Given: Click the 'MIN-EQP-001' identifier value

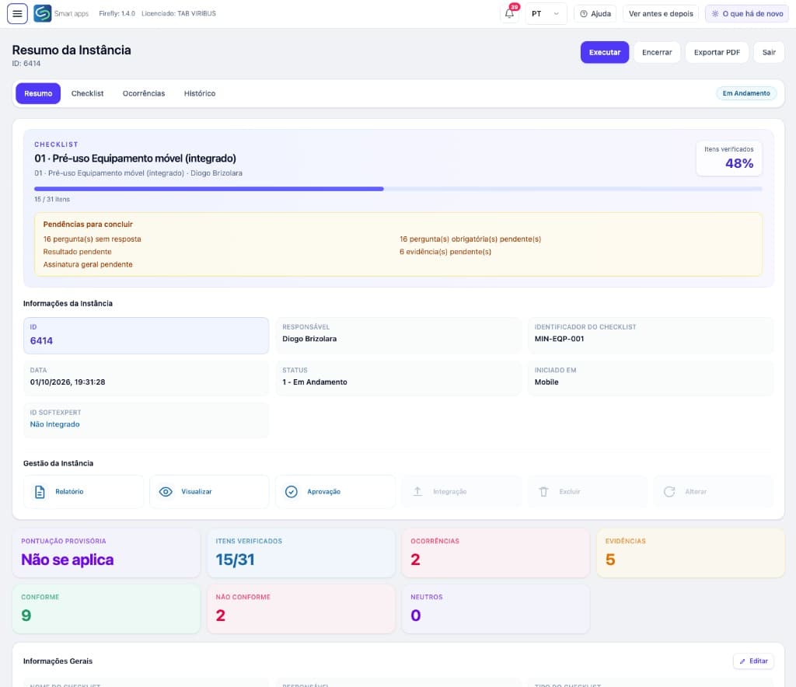Looking at the screenshot, I should pos(559,339).
